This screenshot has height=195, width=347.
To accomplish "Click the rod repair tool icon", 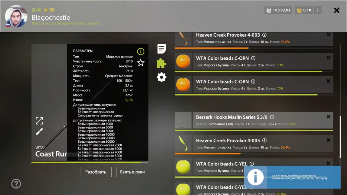I will pos(39,132).
